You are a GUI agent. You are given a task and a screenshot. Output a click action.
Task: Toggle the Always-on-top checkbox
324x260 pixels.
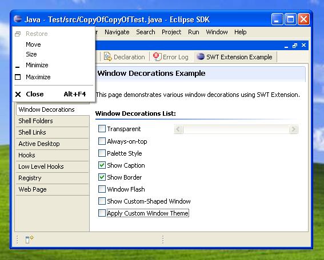102,141
